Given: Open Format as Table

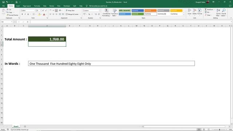Looking at the screenshot, I should click(115, 12).
